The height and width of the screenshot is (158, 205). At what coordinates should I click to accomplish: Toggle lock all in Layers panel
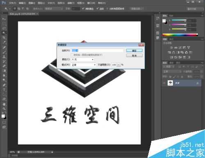182,77
